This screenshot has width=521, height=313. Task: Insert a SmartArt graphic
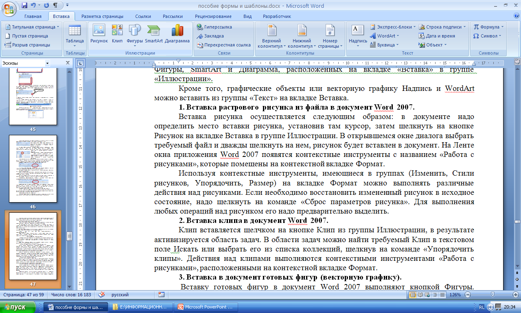pyautogui.click(x=154, y=34)
